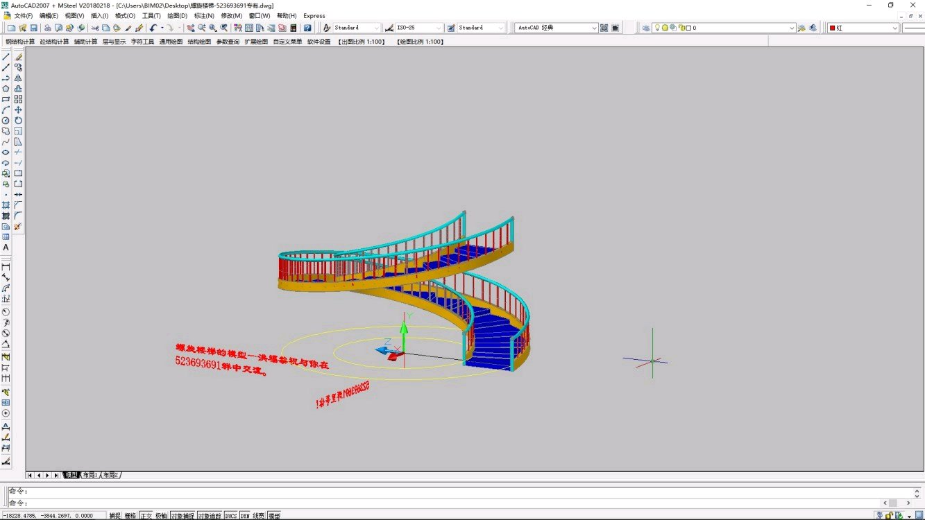Click the Help question mark icon
Image resolution: width=925 pixels, height=520 pixels.
pyautogui.click(x=307, y=28)
